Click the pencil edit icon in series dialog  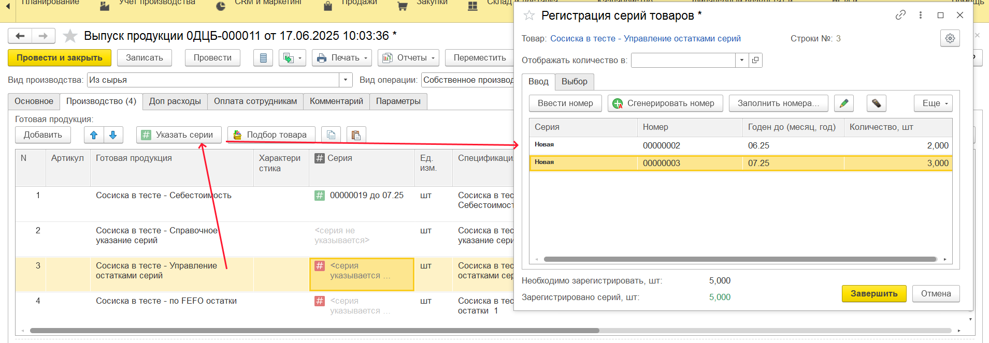(x=843, y=103)
